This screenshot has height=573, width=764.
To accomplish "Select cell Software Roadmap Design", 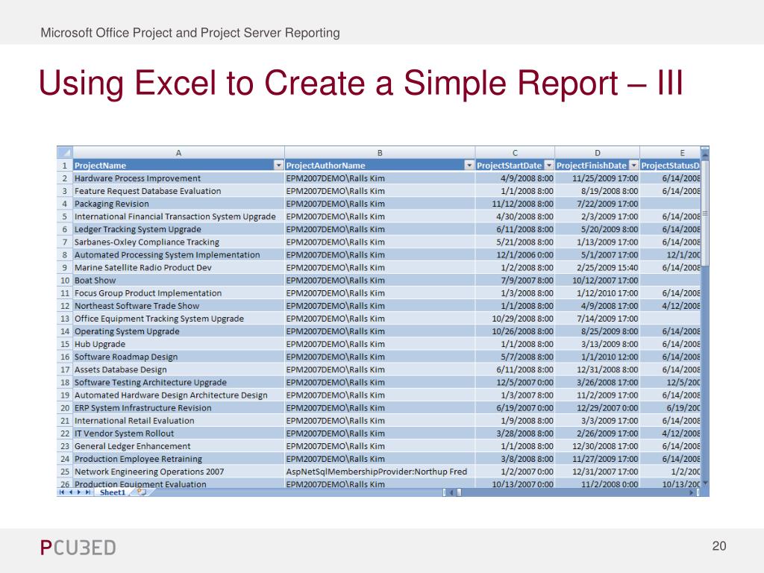I will pyautogui.click(x=178, y=357).
